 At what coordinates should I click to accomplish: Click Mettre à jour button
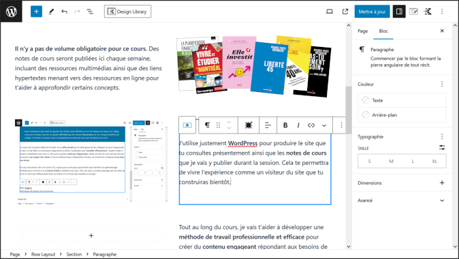372,12
